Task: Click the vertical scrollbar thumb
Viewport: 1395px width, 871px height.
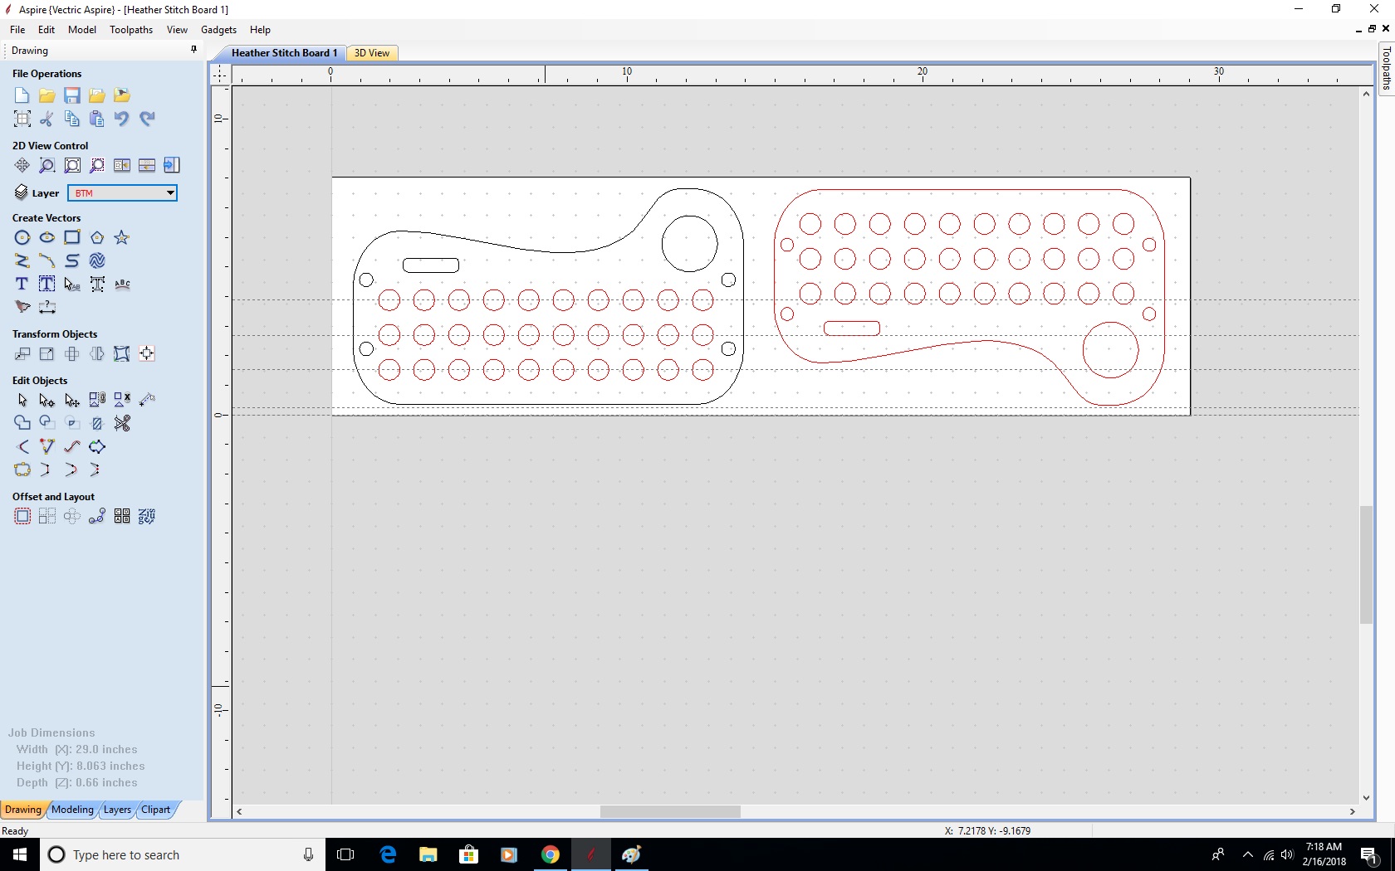Action: (1366, 564)
